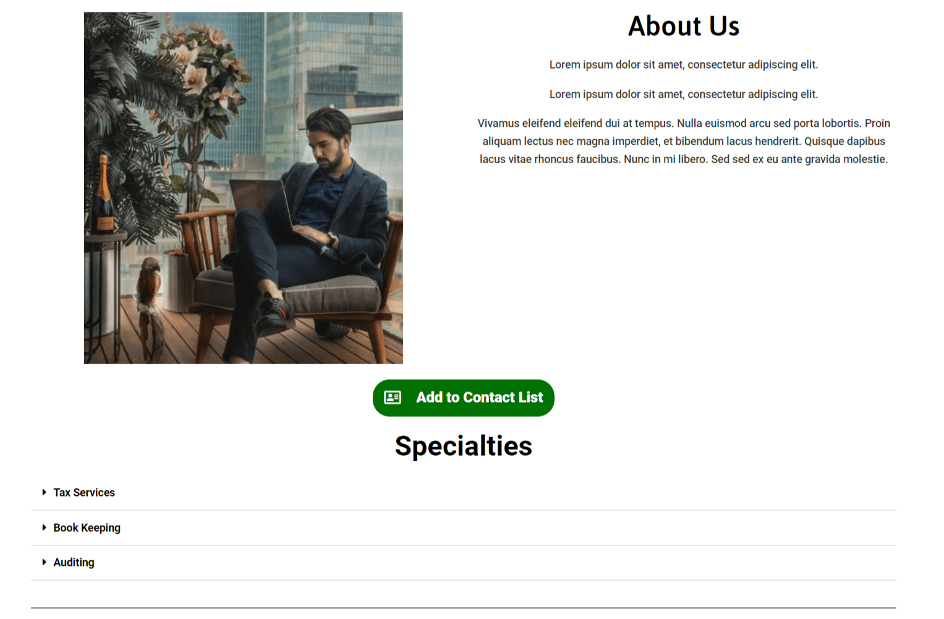Open the Tax Services accordion label

pyautogui.click(x=84, y=493)
